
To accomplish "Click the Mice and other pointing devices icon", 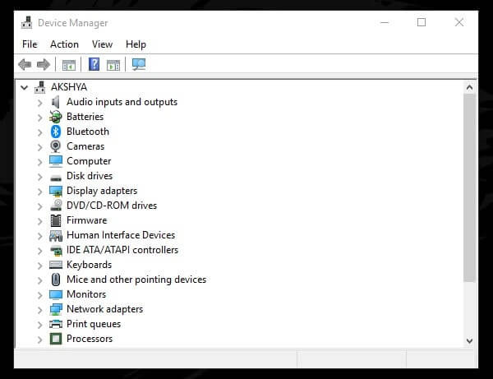I will click(56, 280).
